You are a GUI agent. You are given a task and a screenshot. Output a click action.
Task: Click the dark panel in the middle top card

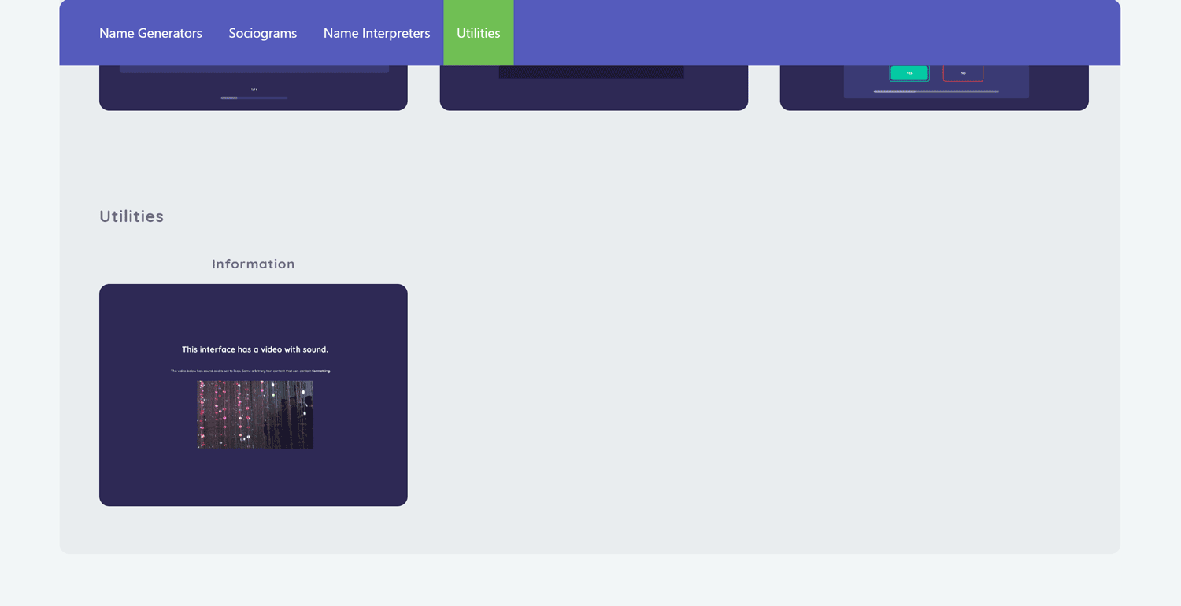[x=590, y=72]
